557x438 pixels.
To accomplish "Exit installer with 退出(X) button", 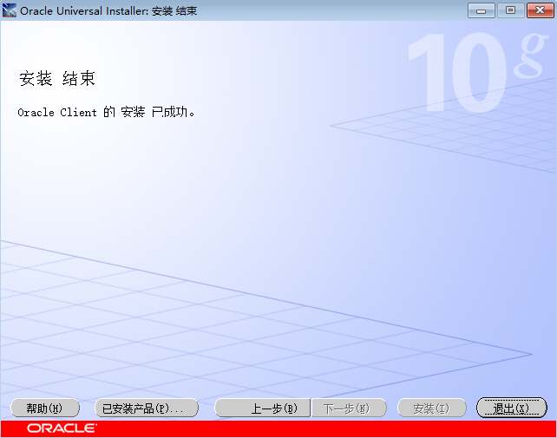I will pyautogui.click(x=512, y=408).
